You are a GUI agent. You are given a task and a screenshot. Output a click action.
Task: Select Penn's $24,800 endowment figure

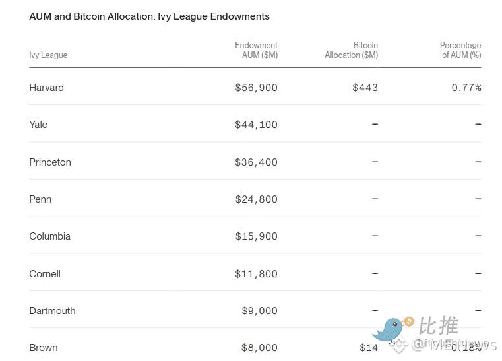pos(256,199)
